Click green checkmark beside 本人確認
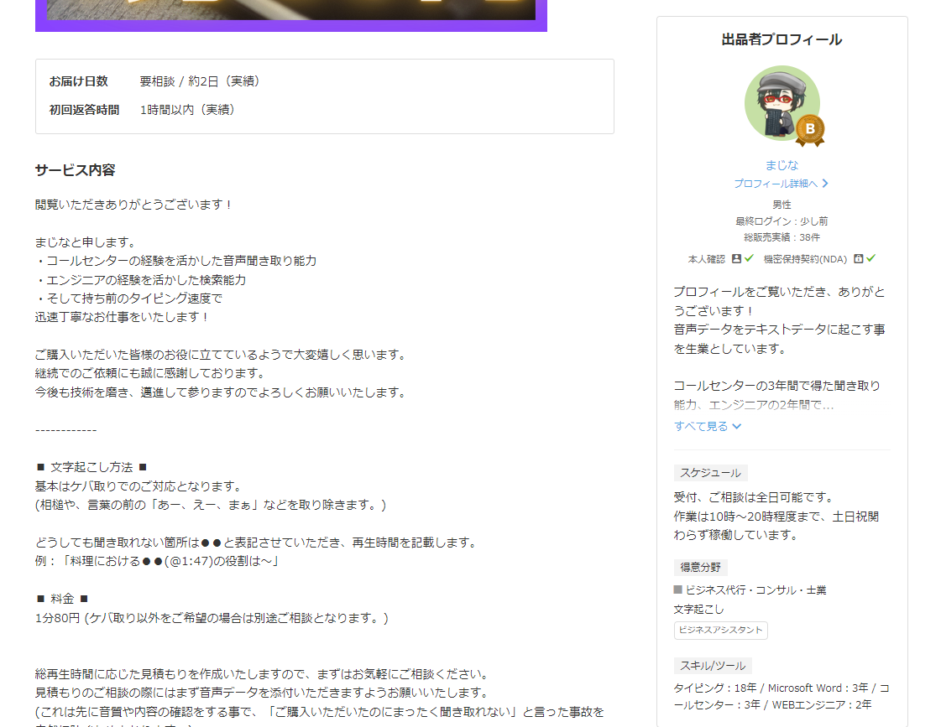 click(749, 258)
